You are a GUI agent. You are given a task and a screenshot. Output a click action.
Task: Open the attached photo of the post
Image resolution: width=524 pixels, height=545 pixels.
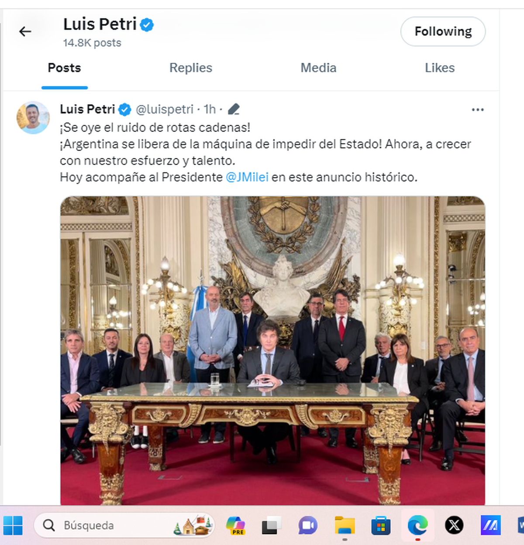272,350
